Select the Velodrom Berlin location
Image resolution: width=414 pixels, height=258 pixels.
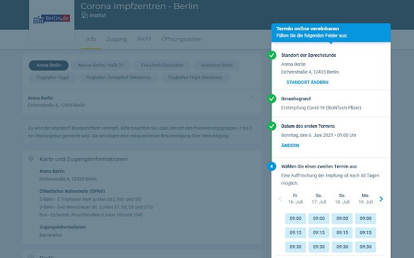coord(216,65)
